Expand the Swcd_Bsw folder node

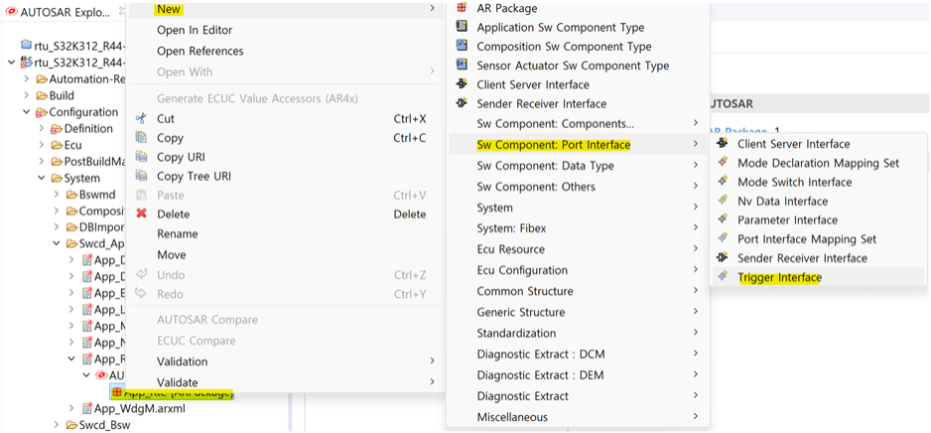57,425
